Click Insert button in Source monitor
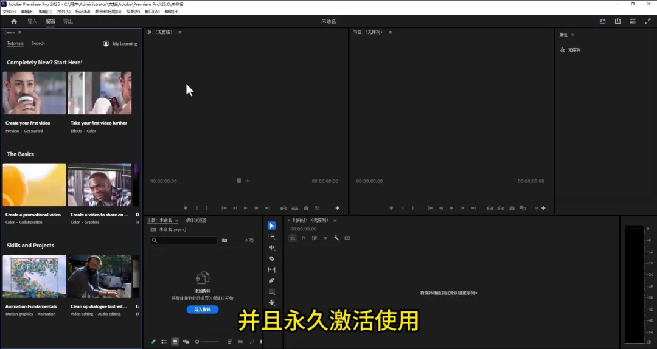The image size is (657, 349). 283,208
